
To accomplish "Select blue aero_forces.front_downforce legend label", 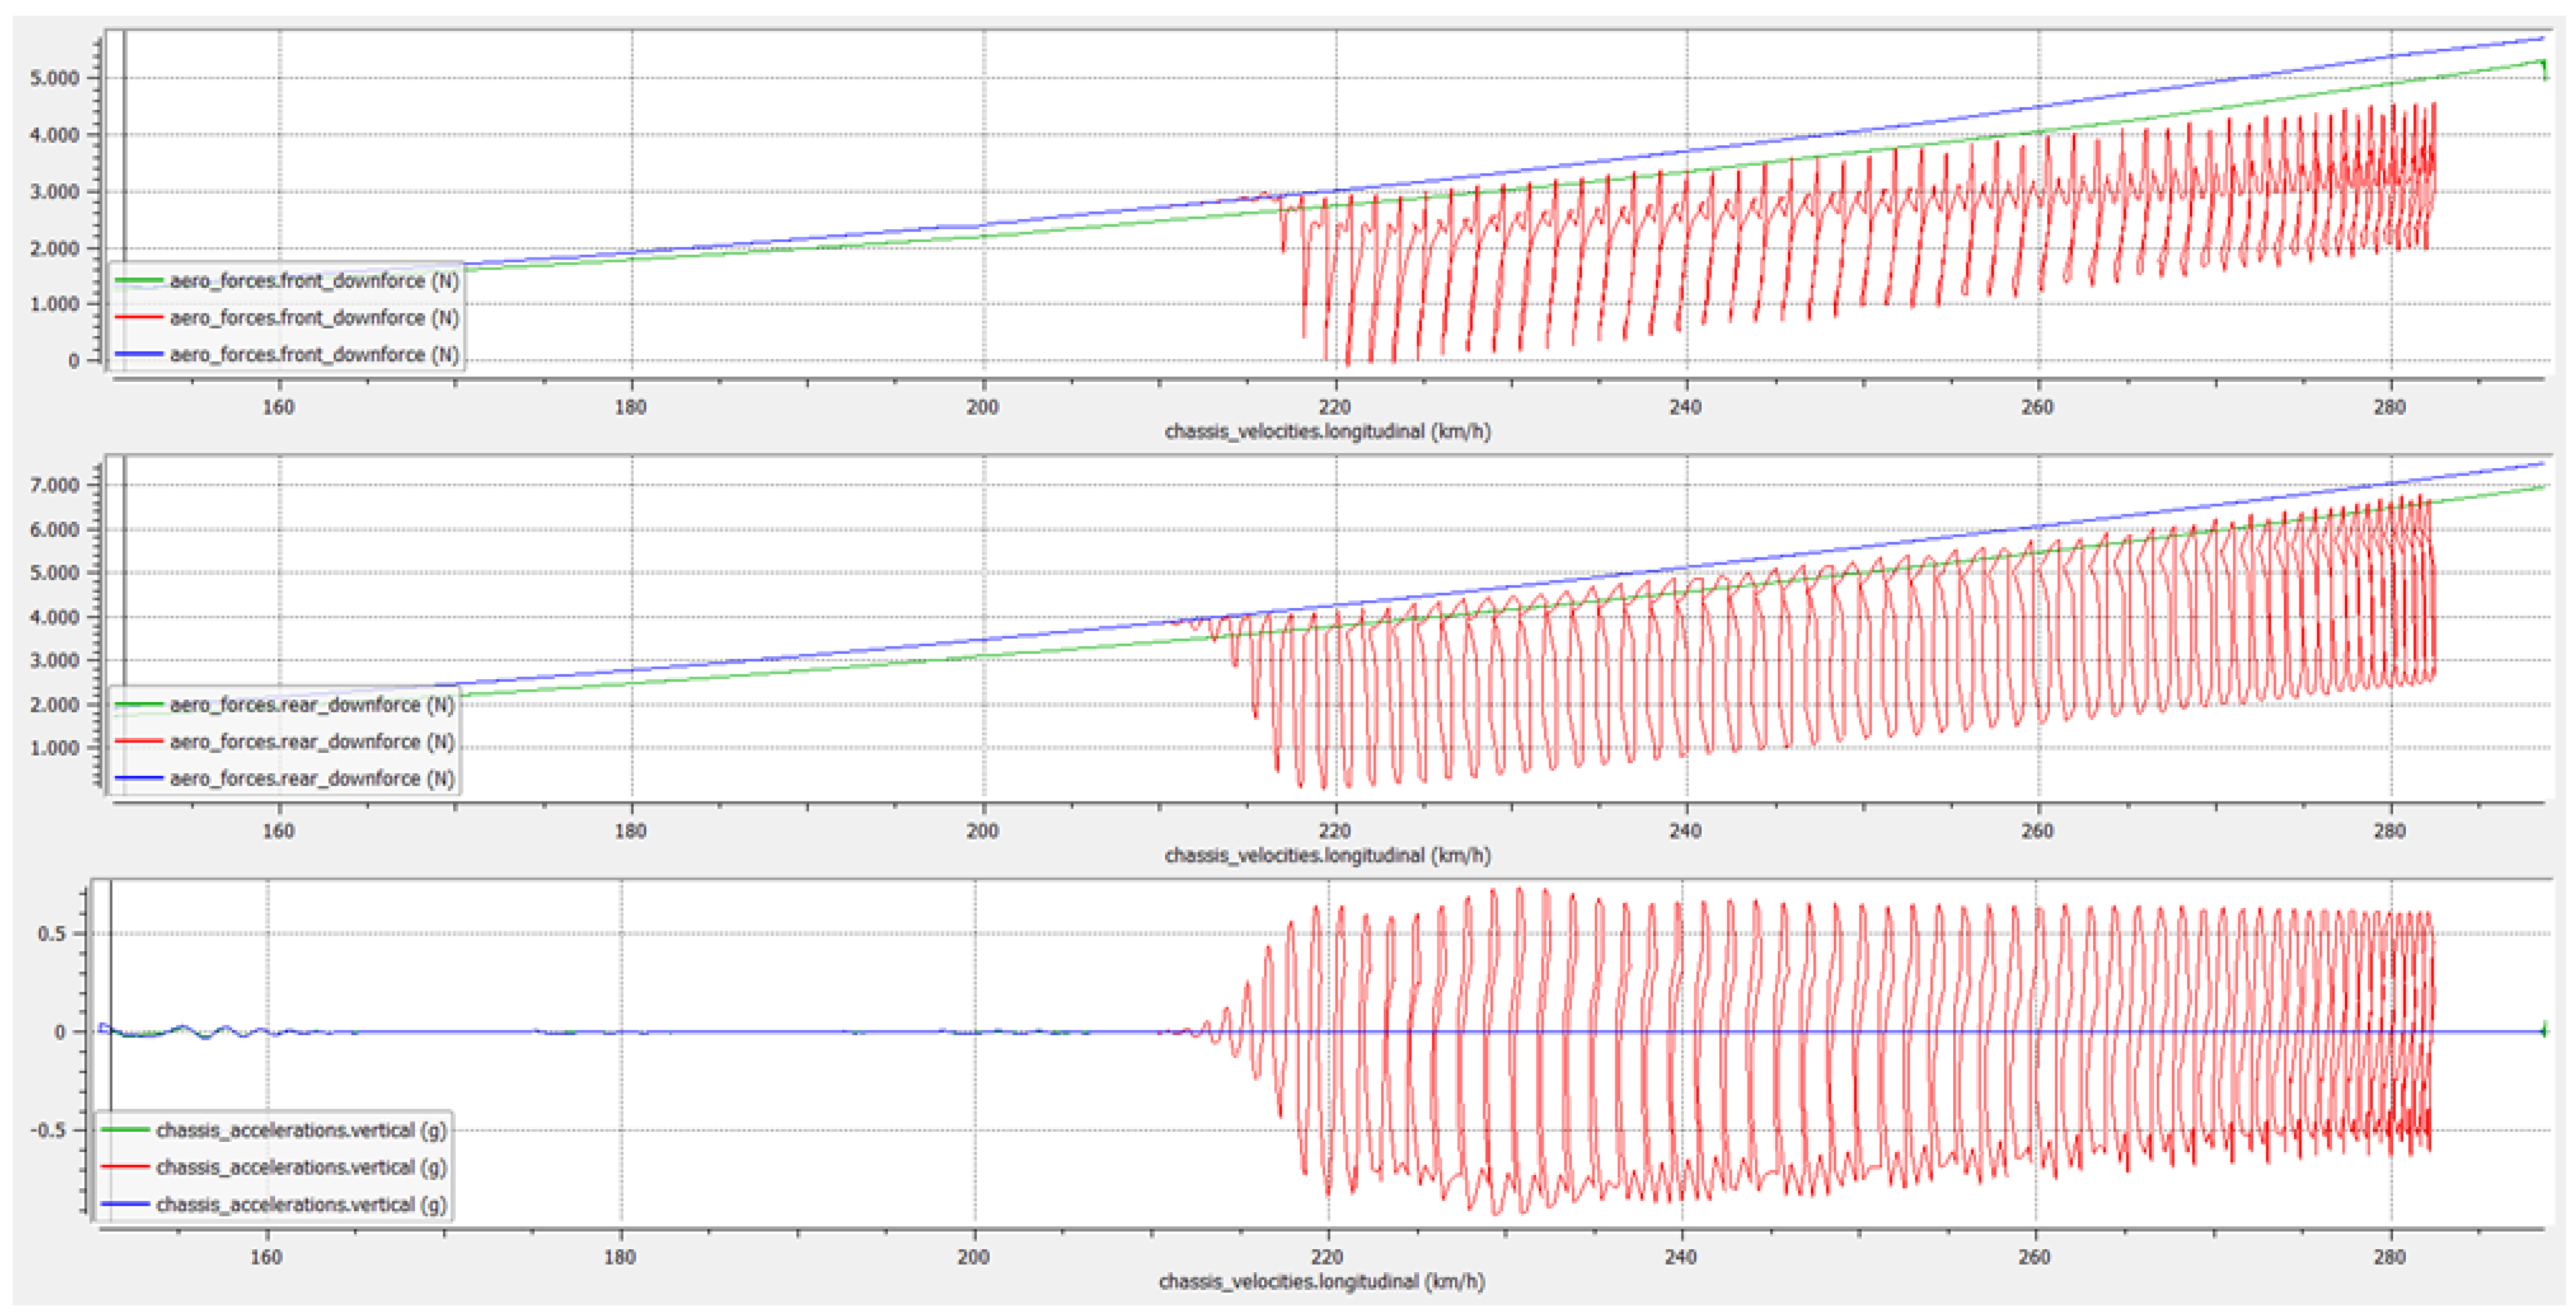I will tap(314, 355).
